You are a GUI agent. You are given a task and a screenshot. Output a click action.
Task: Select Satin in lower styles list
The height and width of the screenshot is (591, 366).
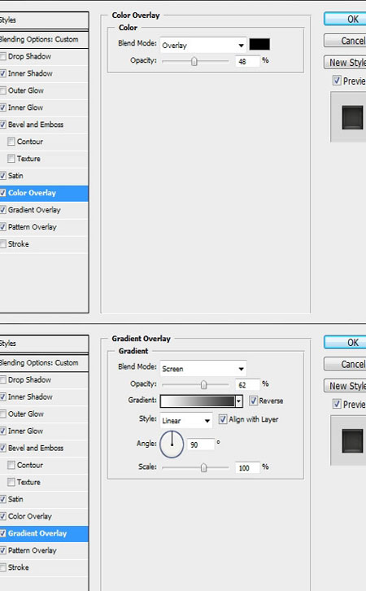(x=15, y=499)
